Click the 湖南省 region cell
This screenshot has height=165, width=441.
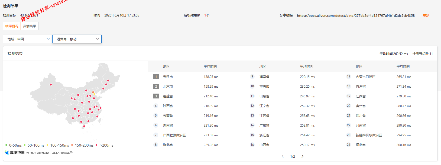(x=168, y=126)
